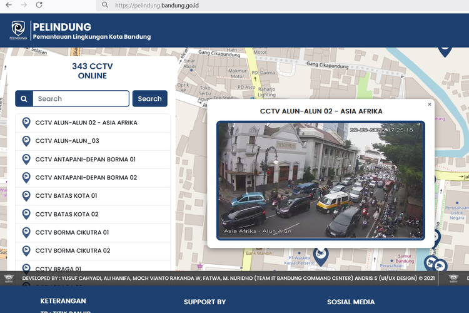
Task: Click the DEVELOPED BY credits text
Action: click(228, 278)
